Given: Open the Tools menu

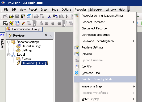Looking at the screenshot, I should coord(55,10).
